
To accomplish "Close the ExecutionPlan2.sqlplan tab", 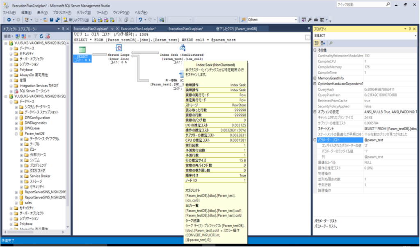I will coord(117,29).
